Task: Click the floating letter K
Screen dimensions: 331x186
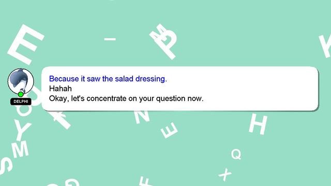Action: click(x=325, y=47)
